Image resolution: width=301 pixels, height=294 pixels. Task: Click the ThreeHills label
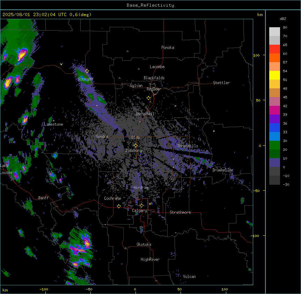(x=188, y=146)
